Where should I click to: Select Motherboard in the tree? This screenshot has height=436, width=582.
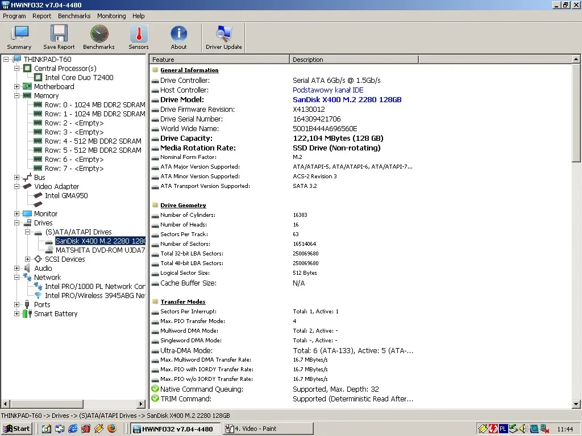pyautogui.click(x=54, y=86)
